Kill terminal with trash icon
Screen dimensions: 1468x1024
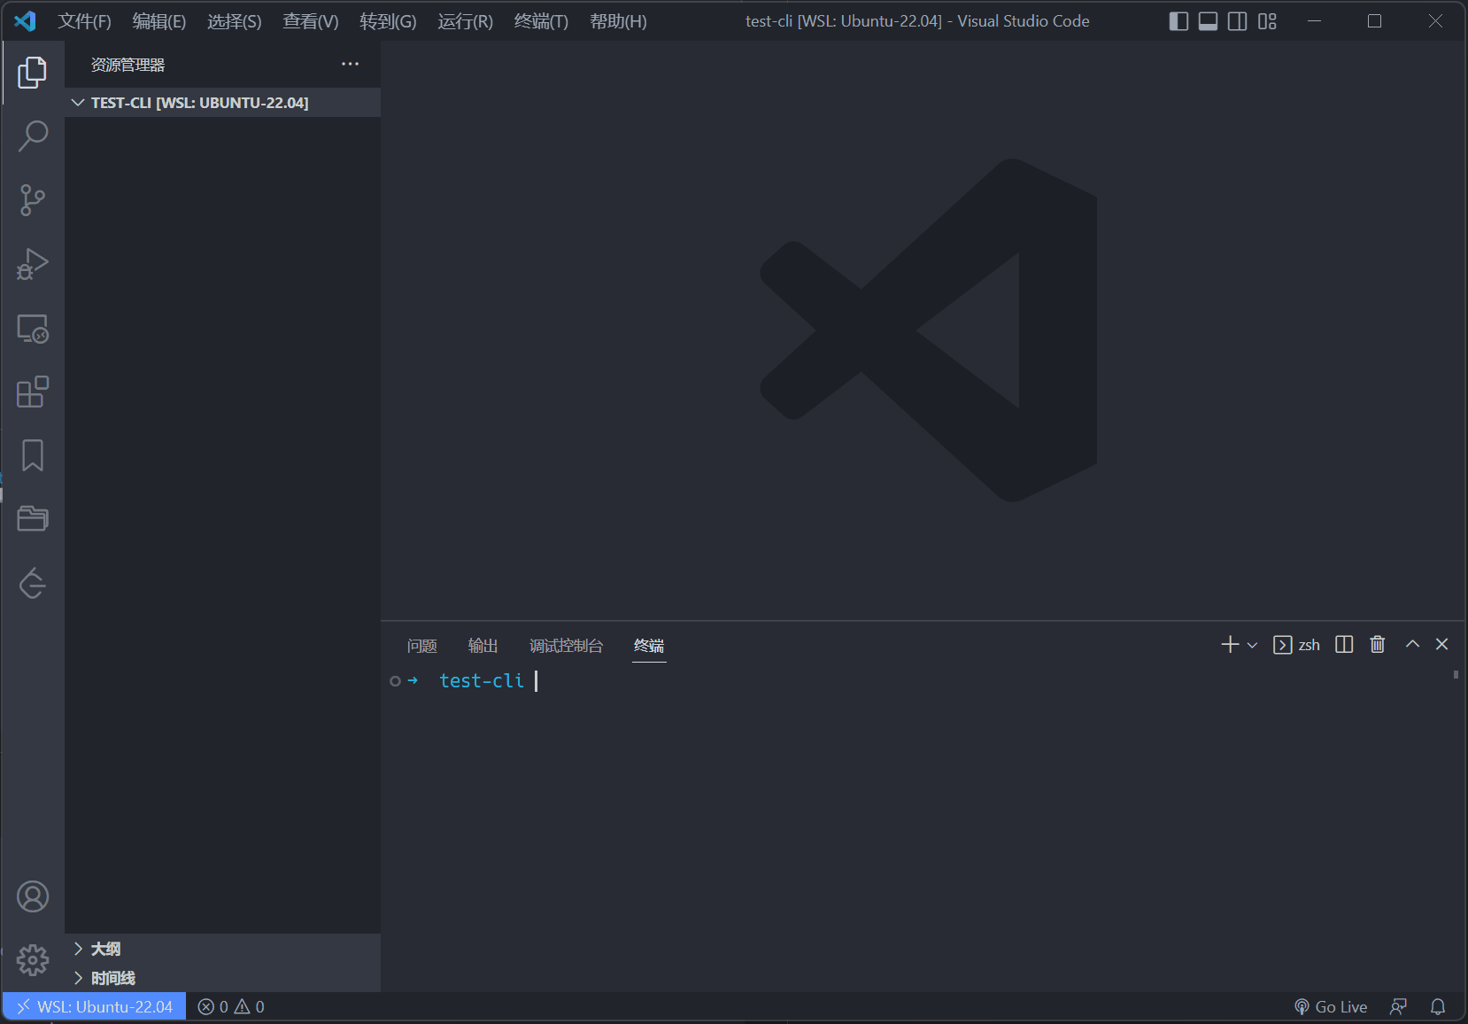pos(1377,645)
